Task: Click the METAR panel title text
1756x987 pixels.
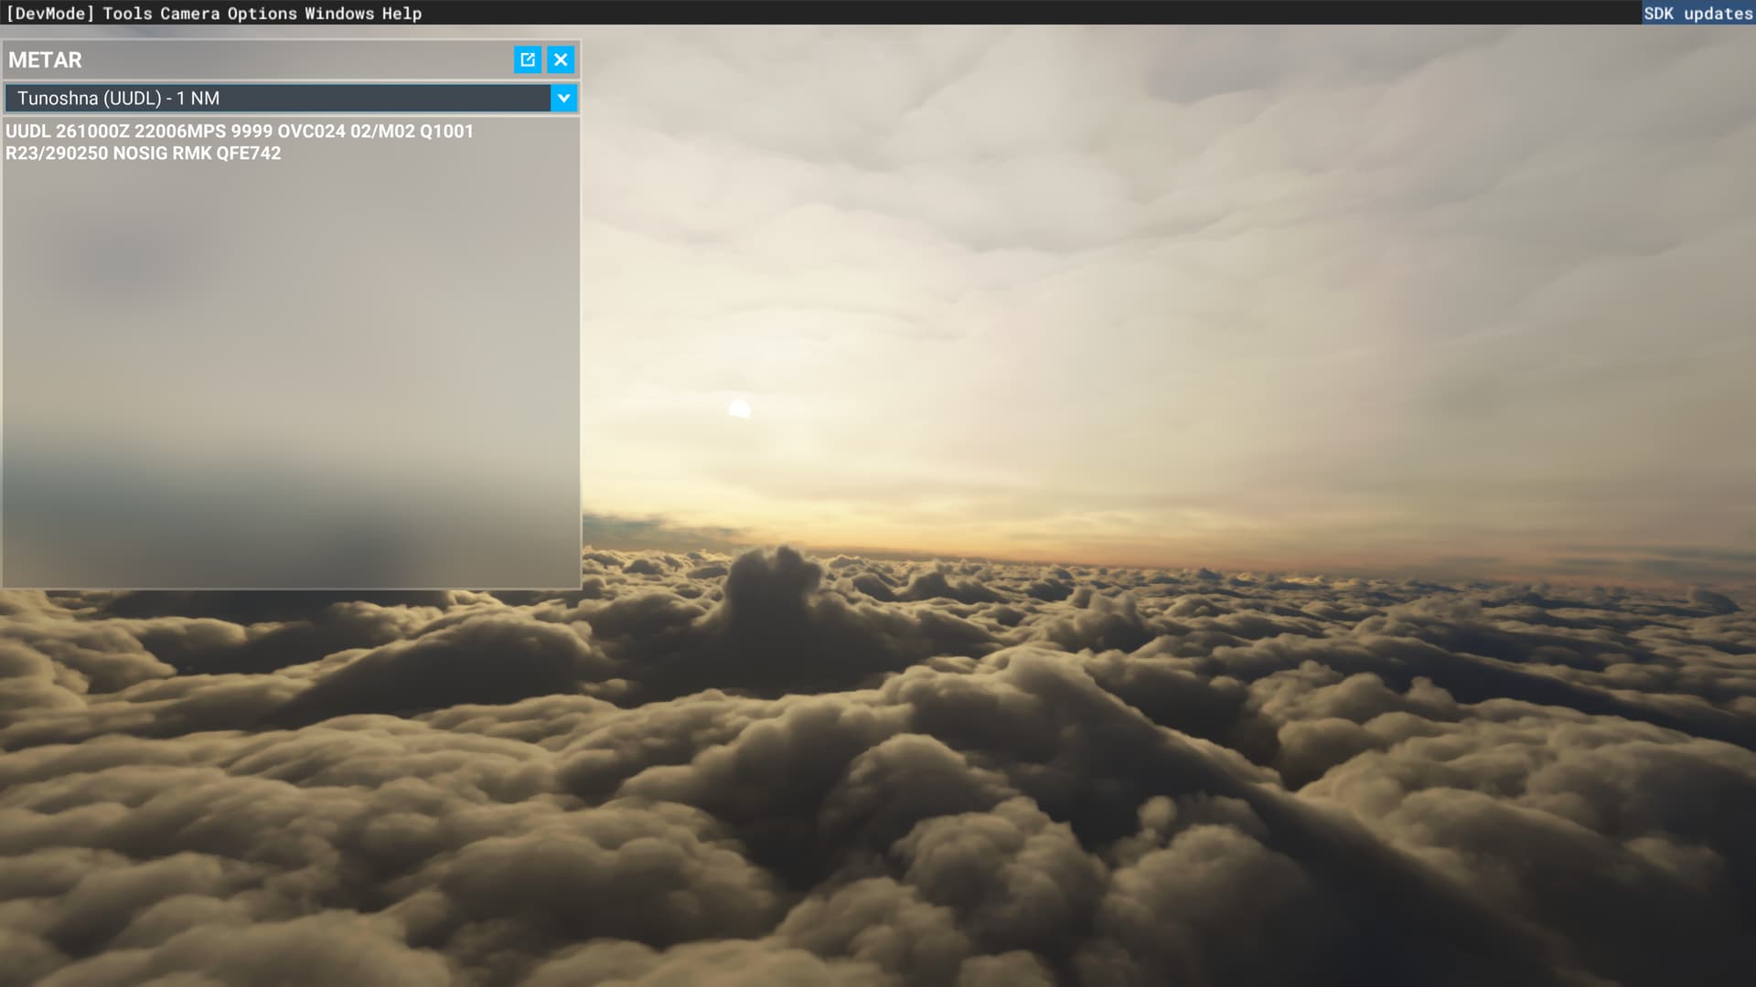Action: (45, 60)
